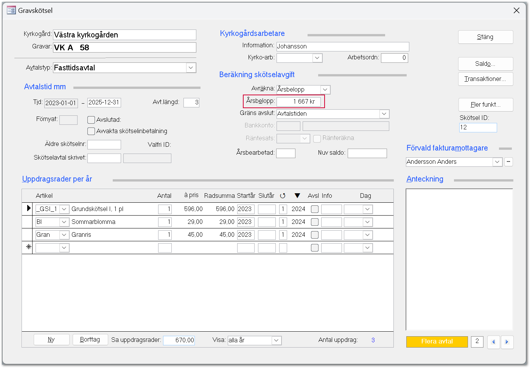
Task: Click Sa uppdragsrader total 670,00 field
Action: (x=179, y=340)
